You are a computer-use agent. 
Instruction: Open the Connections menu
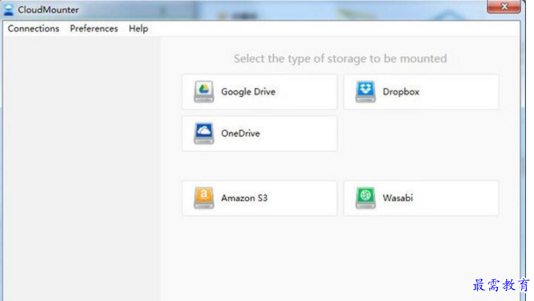pos(33,29)
